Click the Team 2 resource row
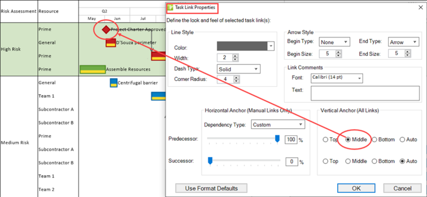This screenshot has height=197, width=427. tap(46, 190)
